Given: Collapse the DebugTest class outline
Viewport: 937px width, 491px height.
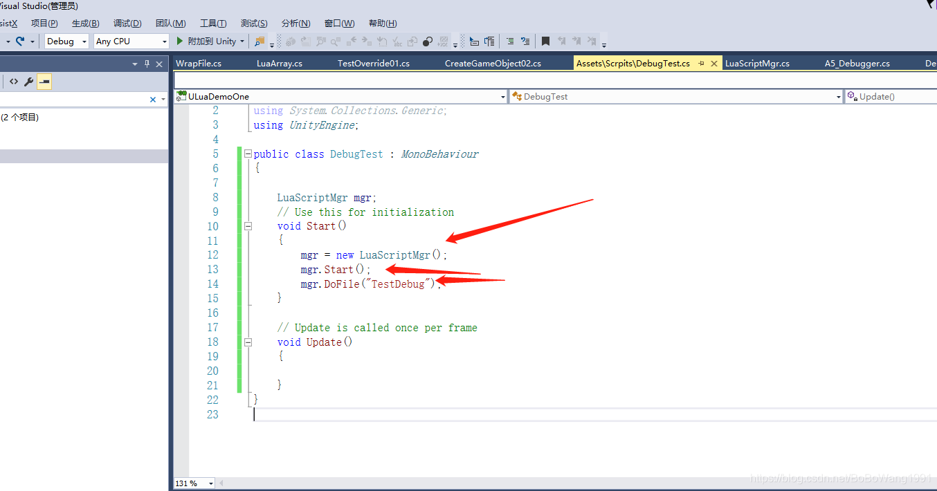Looking at the screenshot, I should tap(248, 154).
